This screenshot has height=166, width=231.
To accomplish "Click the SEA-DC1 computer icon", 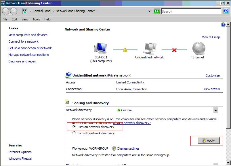I will [100, 48].
